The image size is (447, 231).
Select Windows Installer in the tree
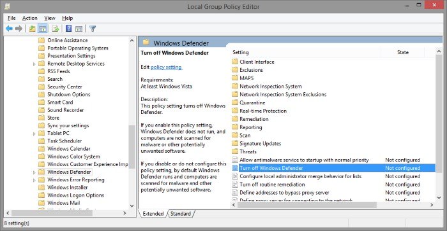pyautogui.click(x=67, y=188)
